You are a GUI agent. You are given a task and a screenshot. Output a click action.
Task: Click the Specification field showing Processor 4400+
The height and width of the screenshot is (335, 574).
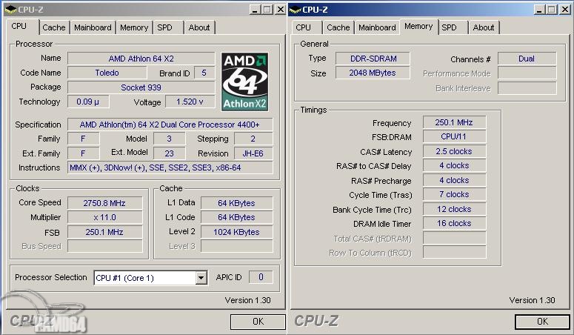tap(170, 125)
